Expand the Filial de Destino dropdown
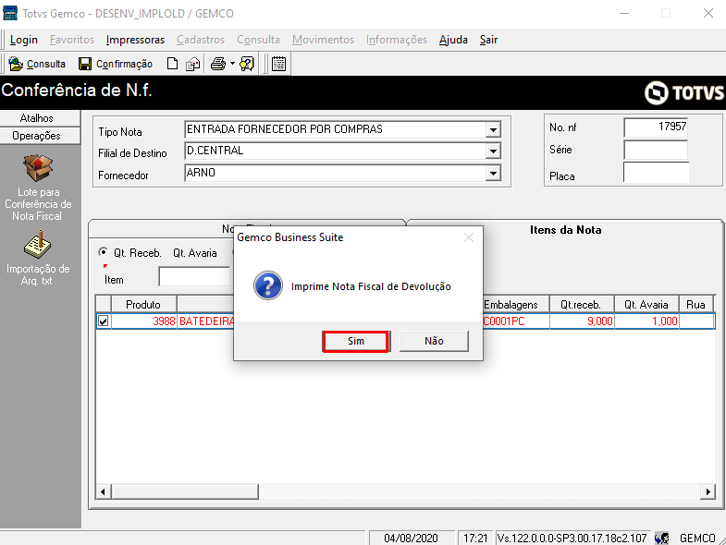Screen dimensions: 726x545 point(494,151)
